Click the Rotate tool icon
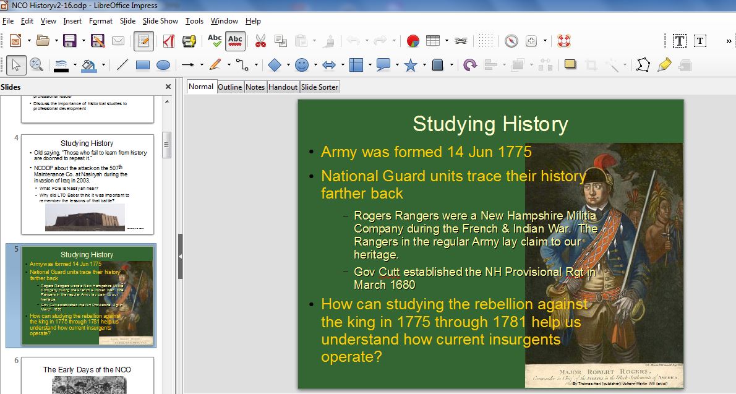 [x=470, y=65]
